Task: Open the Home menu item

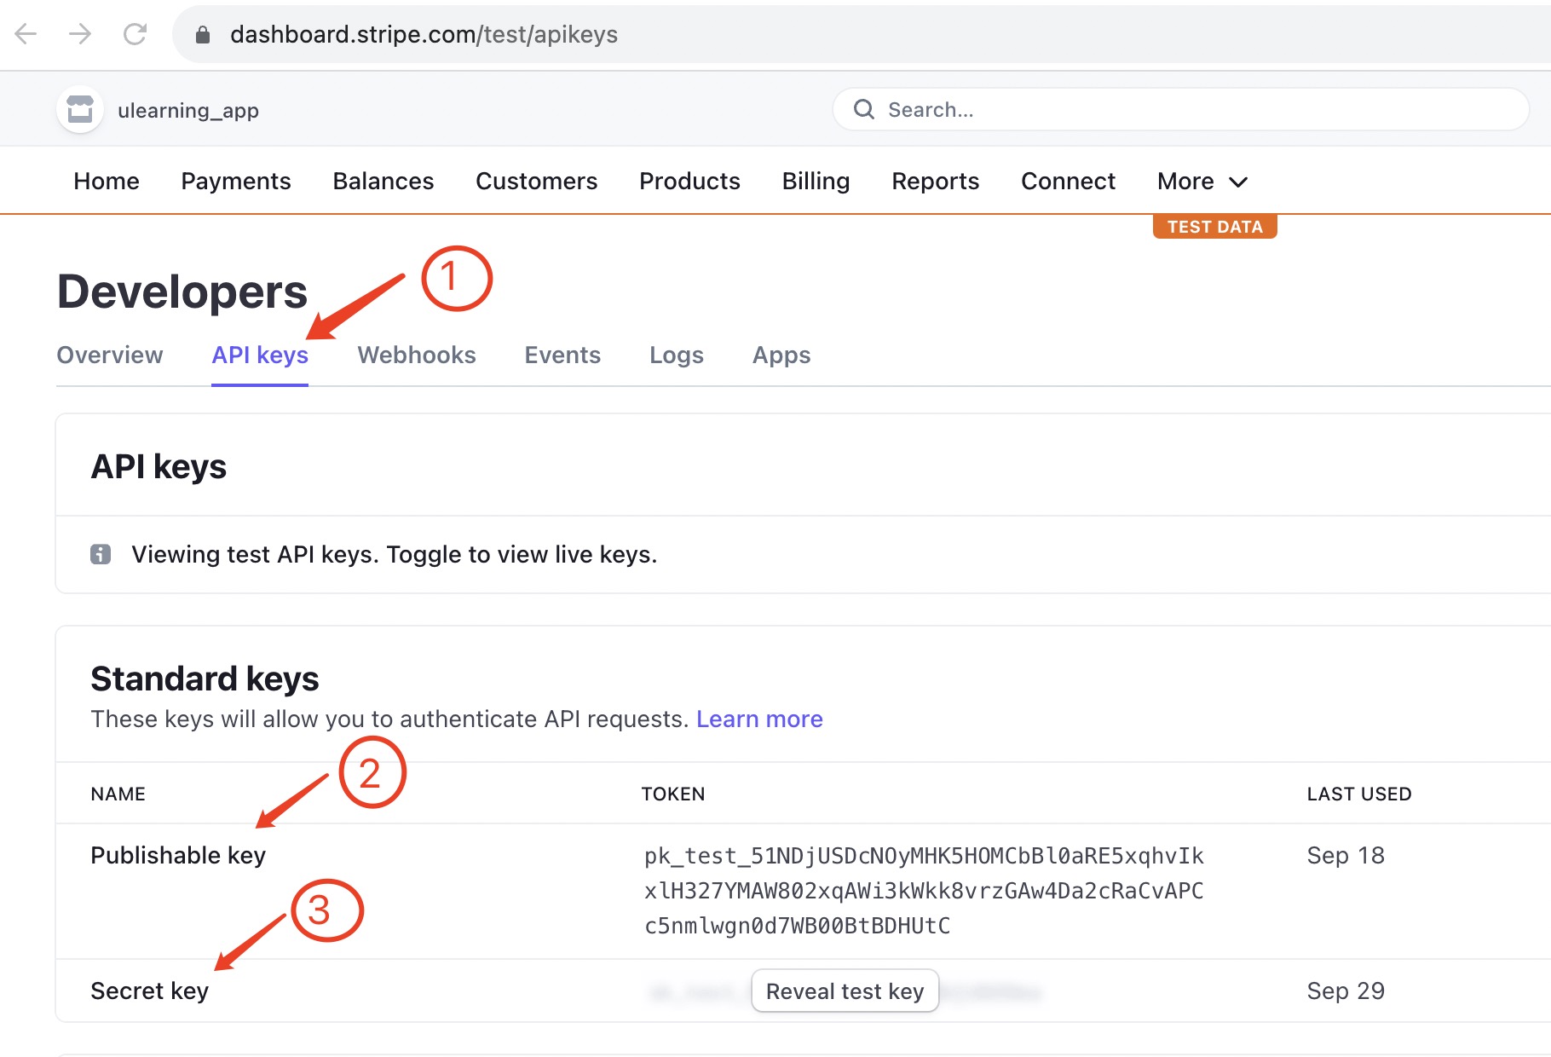Action: point(107,181)
